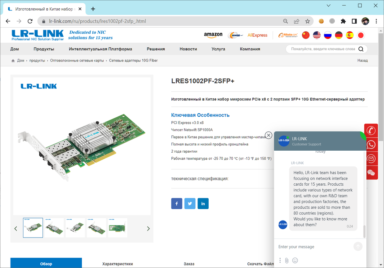Screen dimensions: 384x268
Task: Open a new browser tab
Action: click(x=93, y=9)
